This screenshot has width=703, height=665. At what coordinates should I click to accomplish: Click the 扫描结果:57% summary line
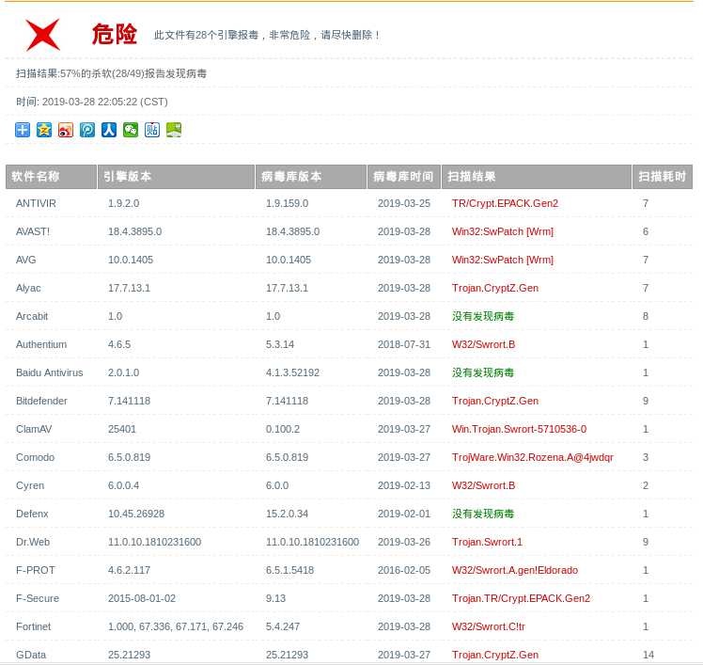(x=111, y=73)
